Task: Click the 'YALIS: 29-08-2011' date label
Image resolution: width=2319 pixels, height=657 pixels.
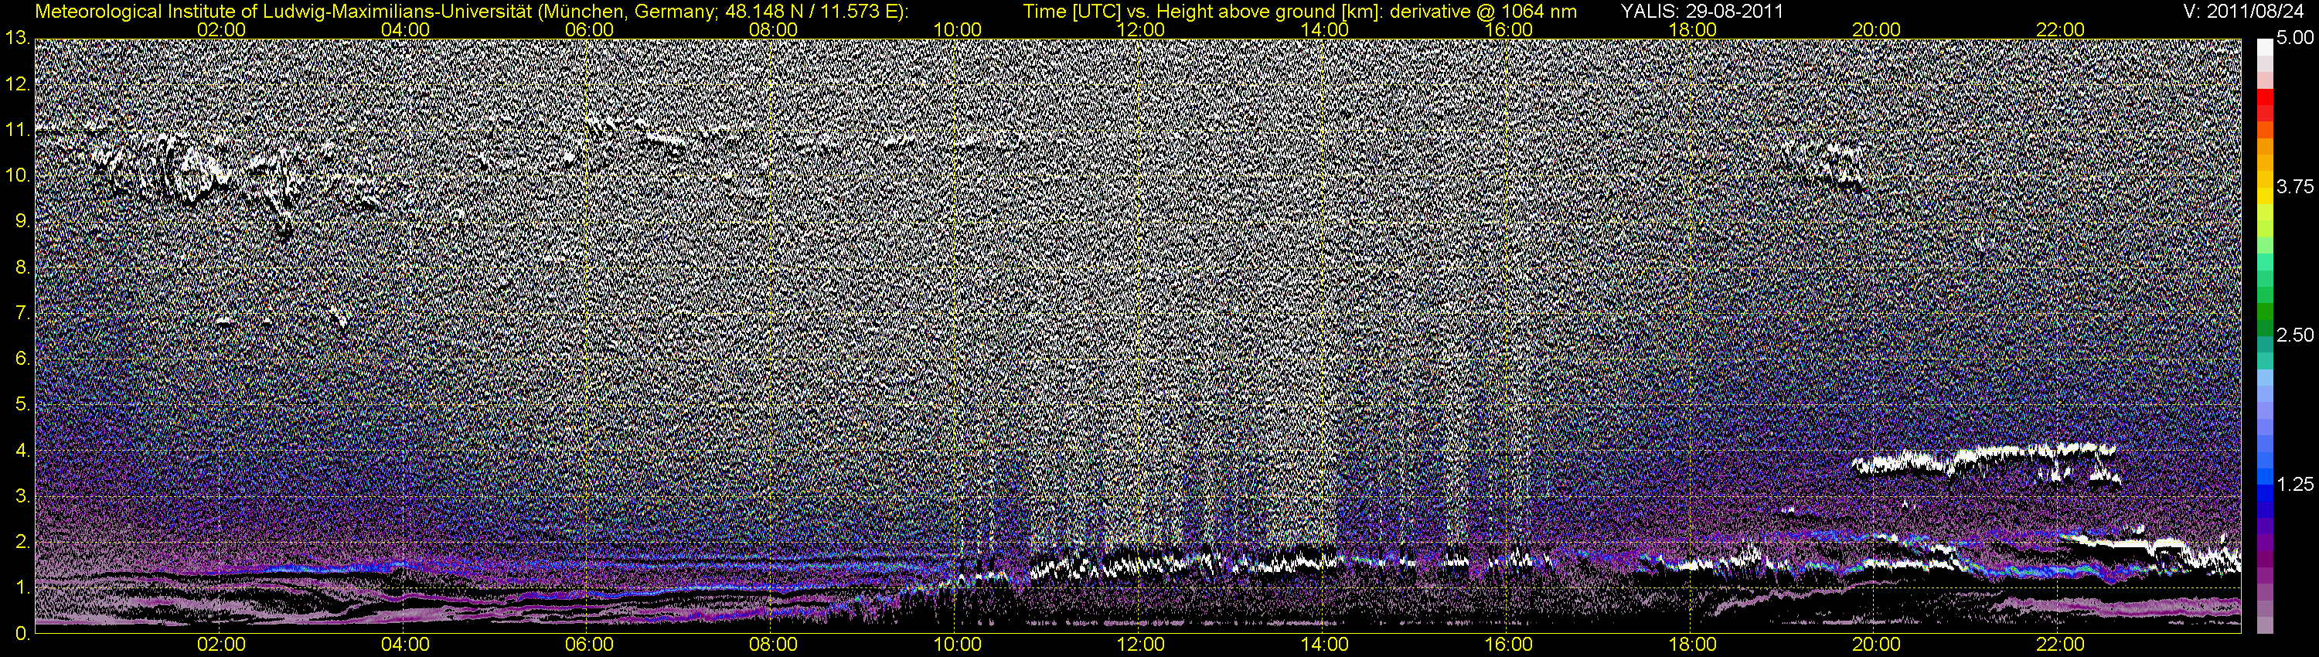Action: pos(1701,12)
